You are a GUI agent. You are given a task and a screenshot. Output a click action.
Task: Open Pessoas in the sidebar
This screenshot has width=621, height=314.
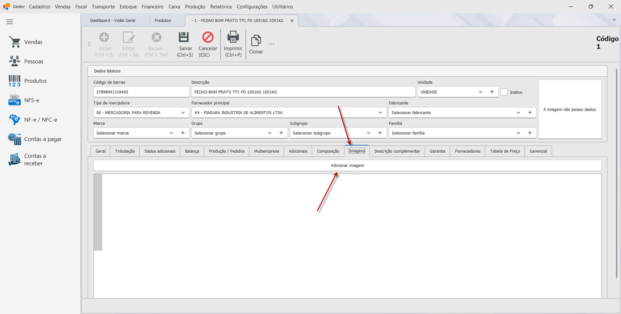pos(26,61)
